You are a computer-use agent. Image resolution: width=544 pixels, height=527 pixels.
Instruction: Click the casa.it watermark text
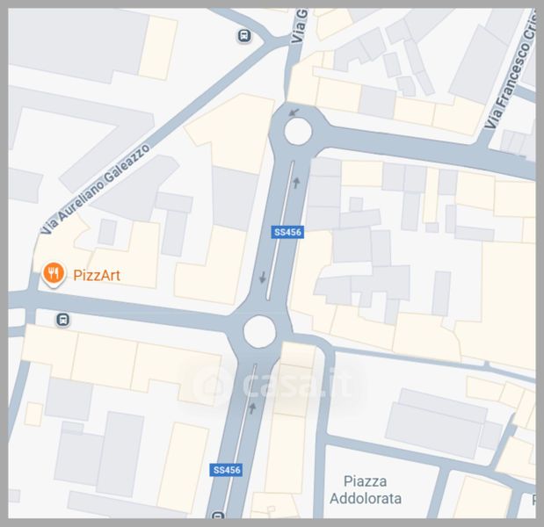point(297,383)
